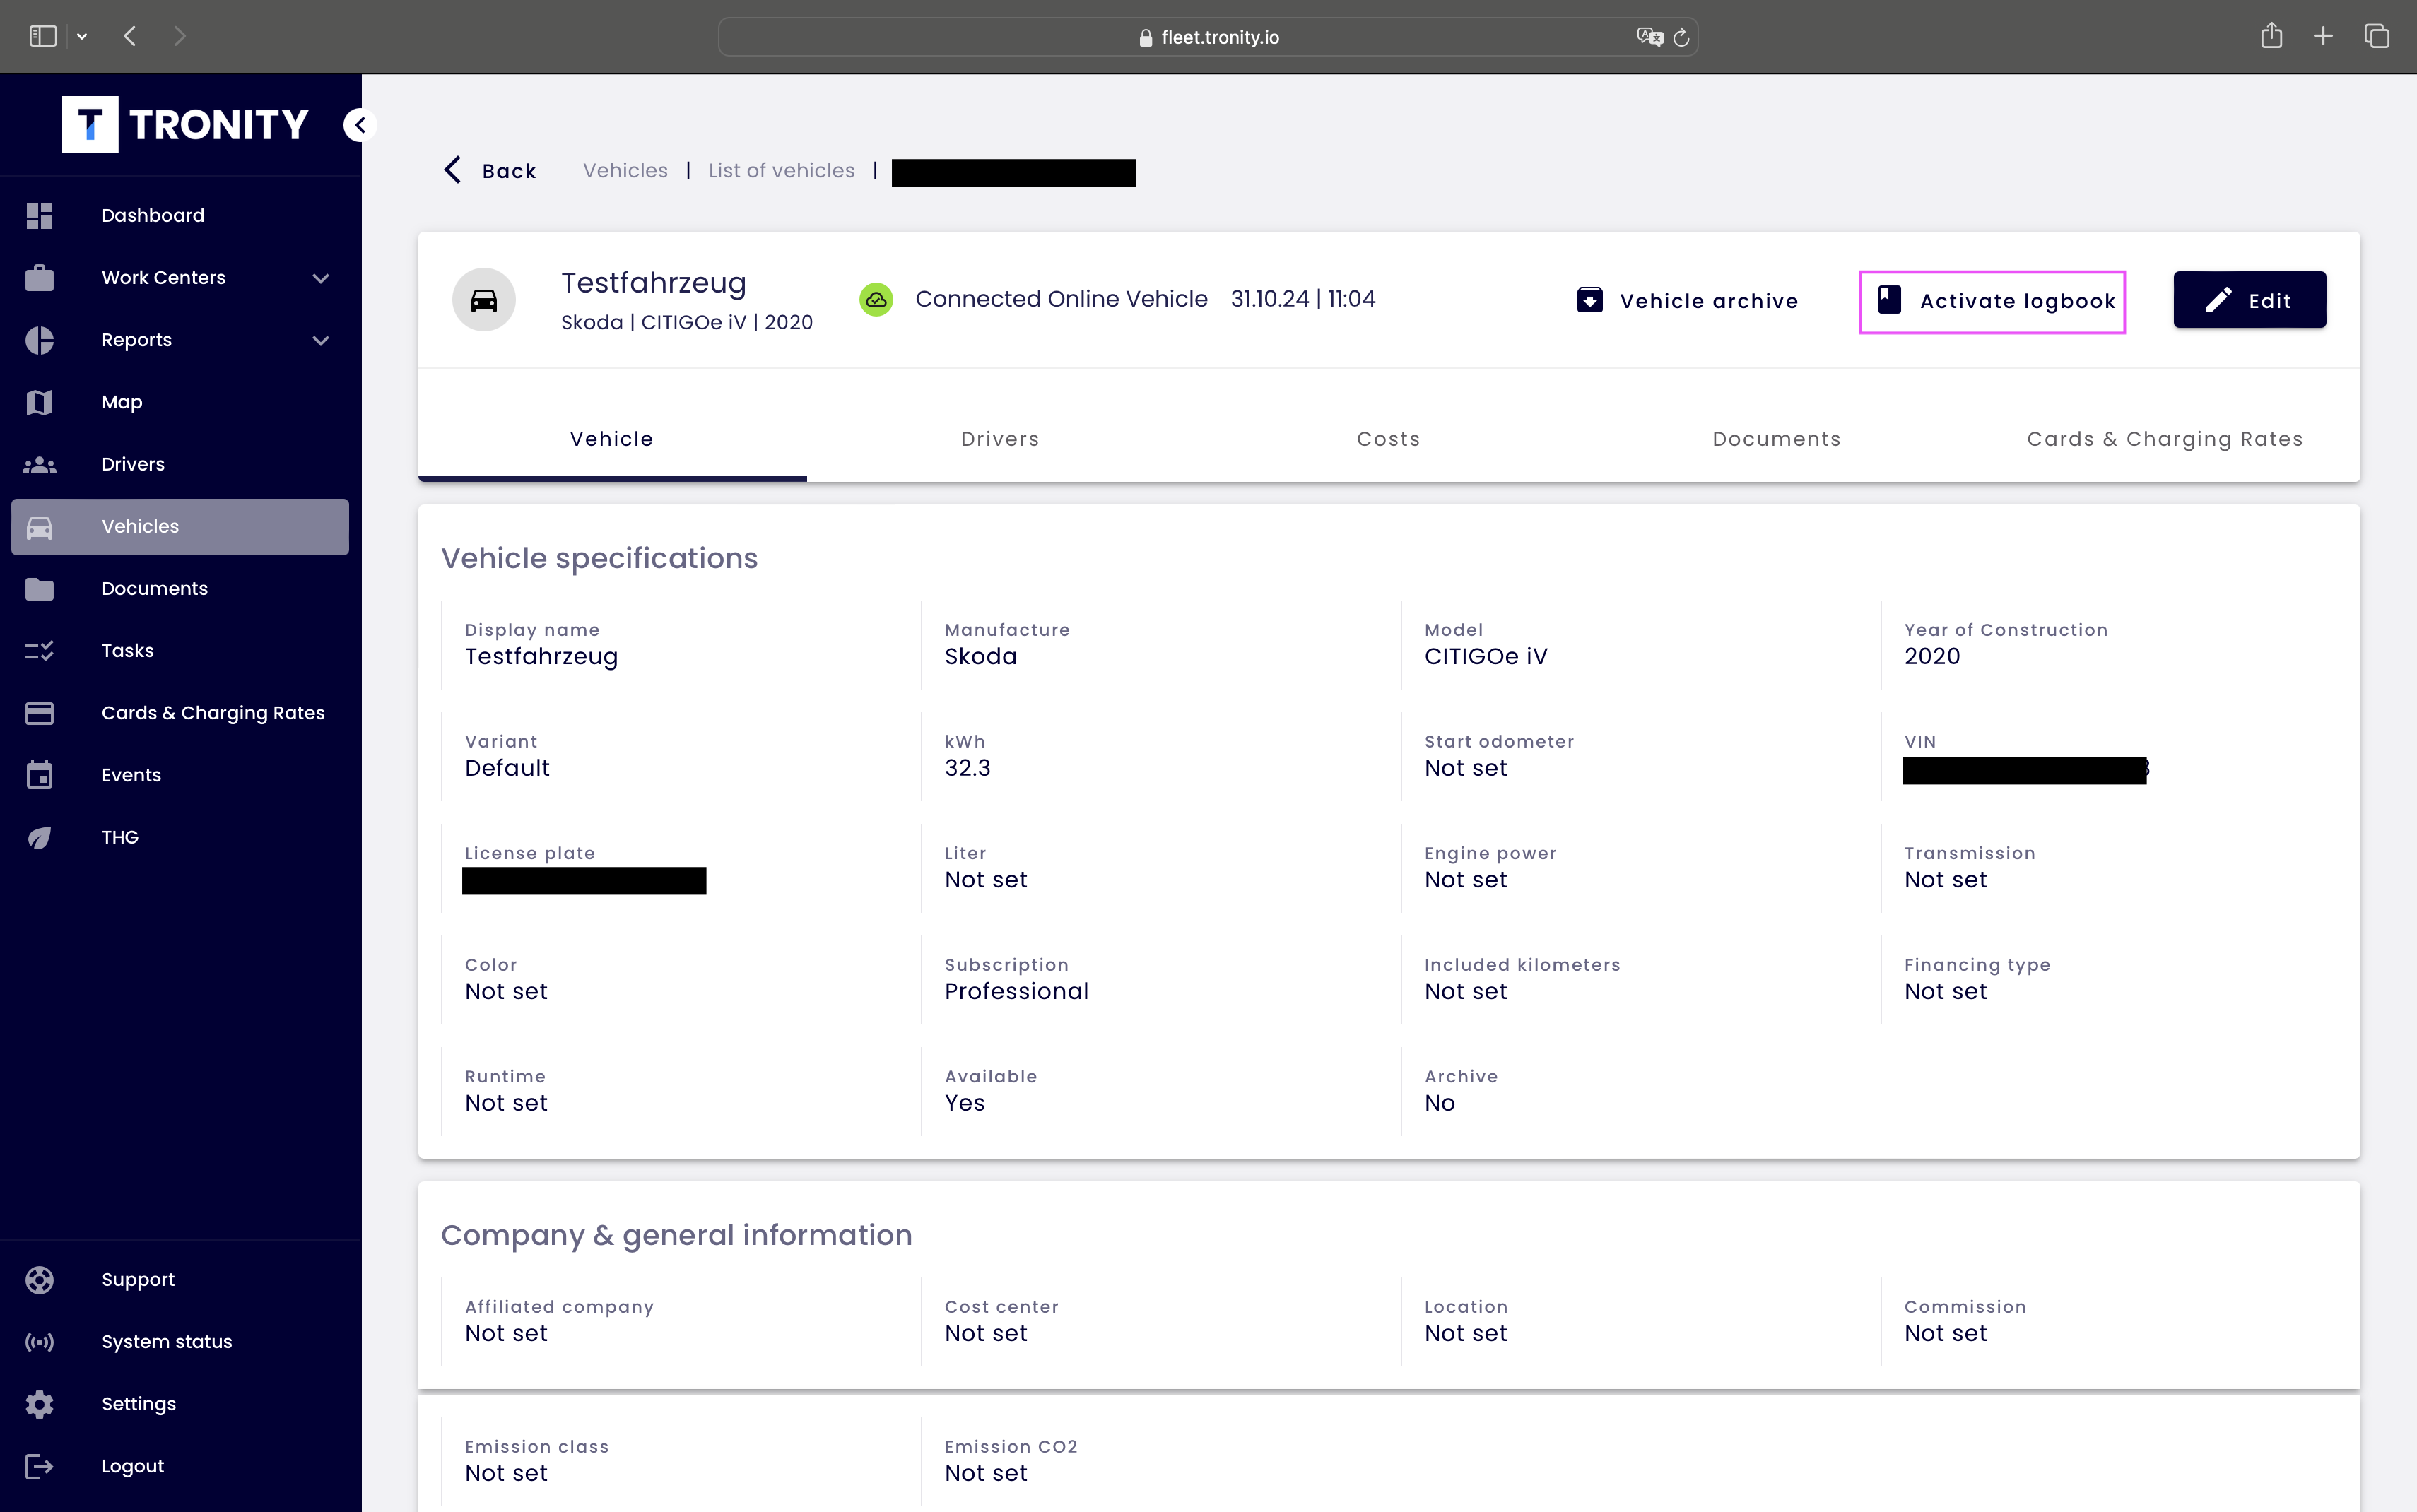The image size is (2417, 1512).
Task: Open the browser sidebar dropdown arrow
Action: 82,36
